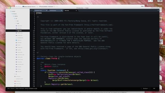Open smtp.php in the sidebar
Viewport: 165px width, 93px height.
point(20,62)
